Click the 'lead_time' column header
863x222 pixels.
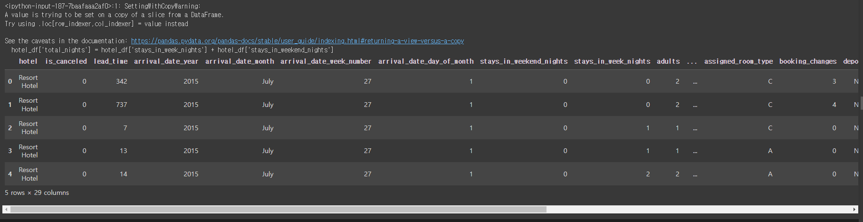click(x=110, y=61)
